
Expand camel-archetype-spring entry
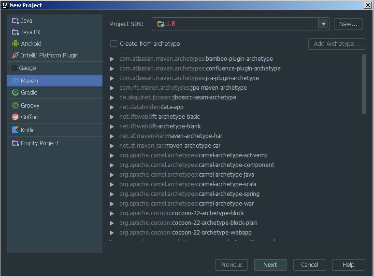click(x=112, y=194)
